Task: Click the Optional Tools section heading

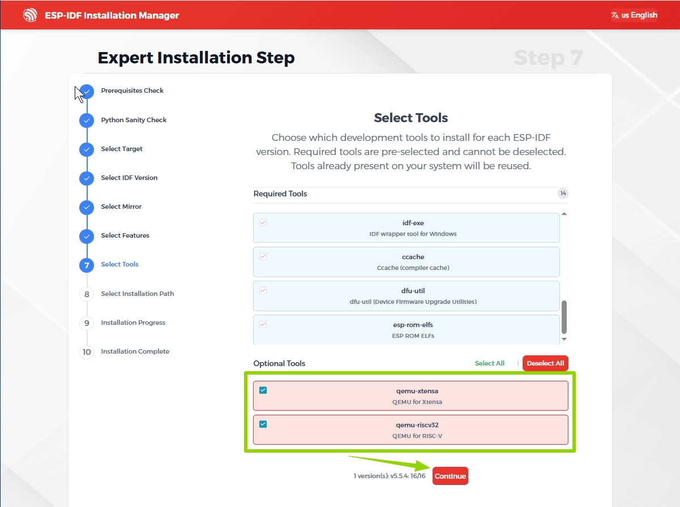Action: (279, 363)
